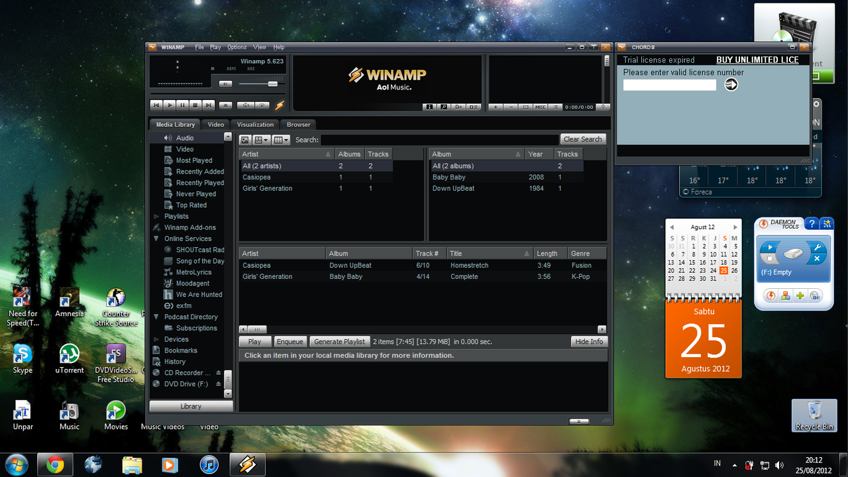Click the magnifier icon under the Winamp logo
Screen dimensions: 848x477
443,107
